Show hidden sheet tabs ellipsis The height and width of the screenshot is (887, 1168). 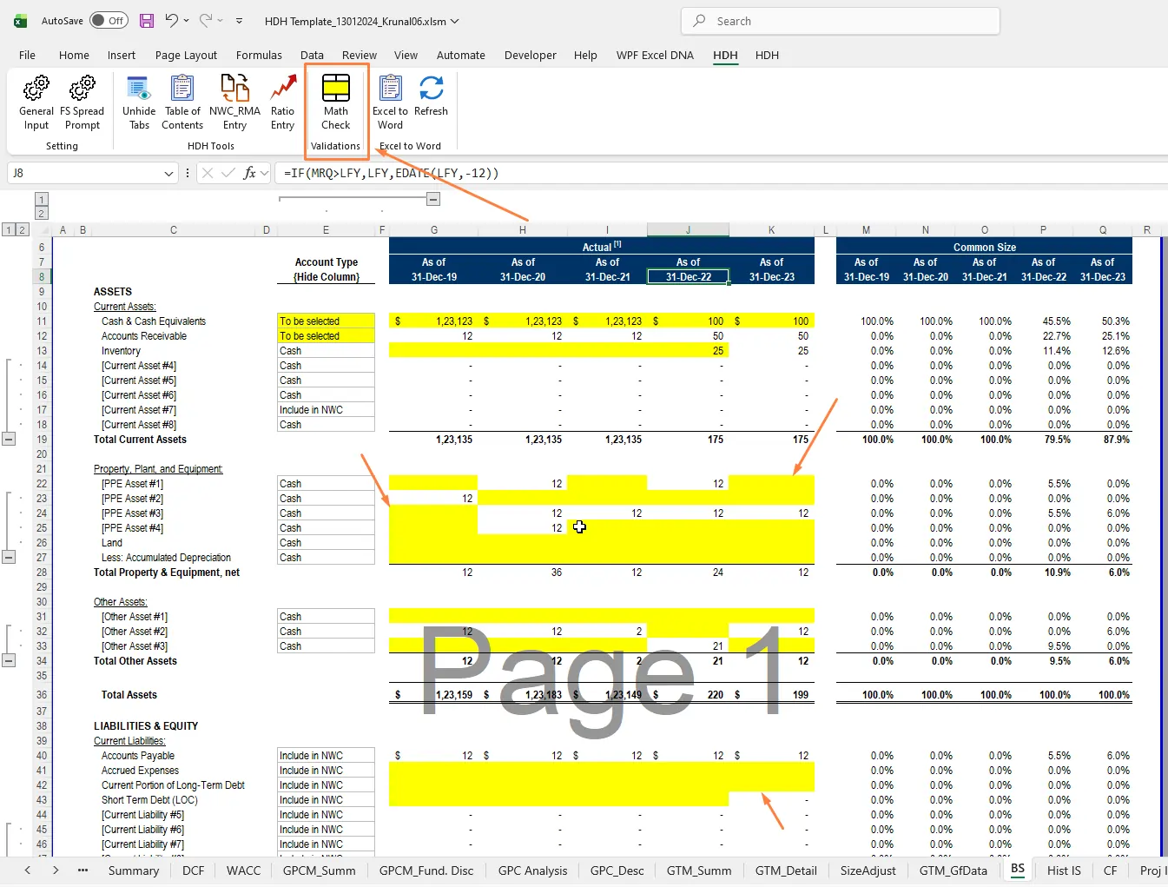coord(82,870)
